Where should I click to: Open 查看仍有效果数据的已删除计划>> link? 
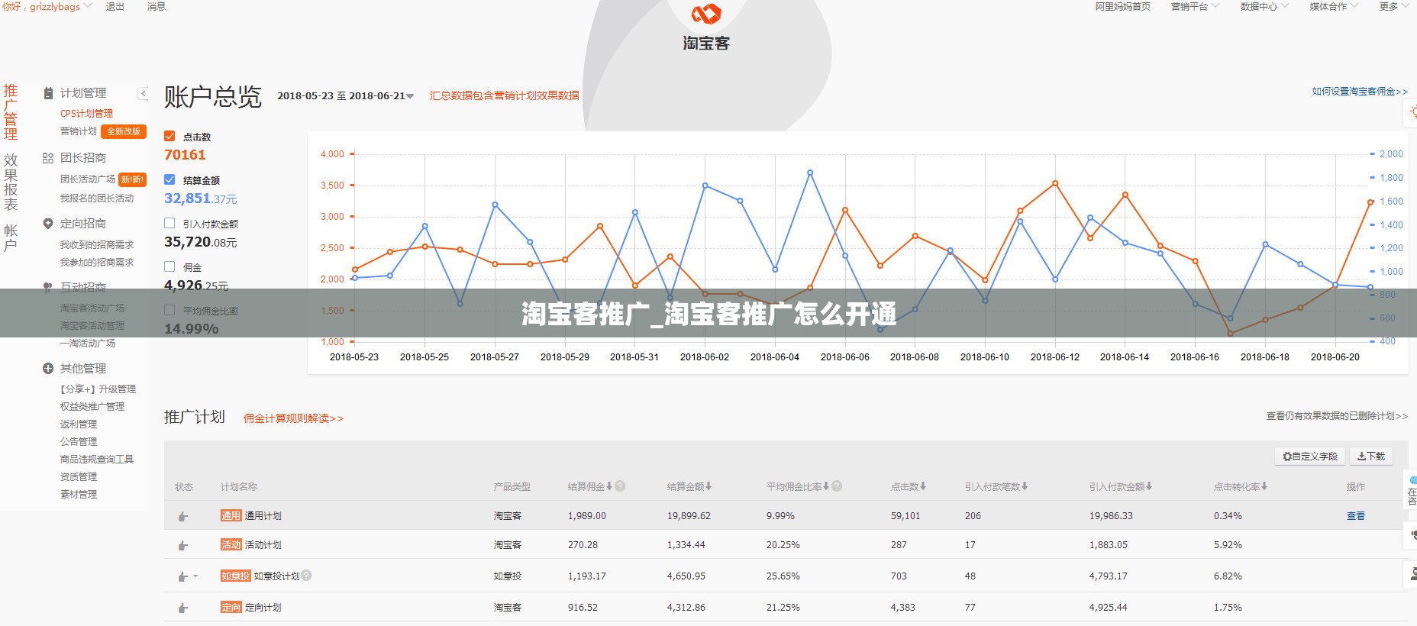1337,416
